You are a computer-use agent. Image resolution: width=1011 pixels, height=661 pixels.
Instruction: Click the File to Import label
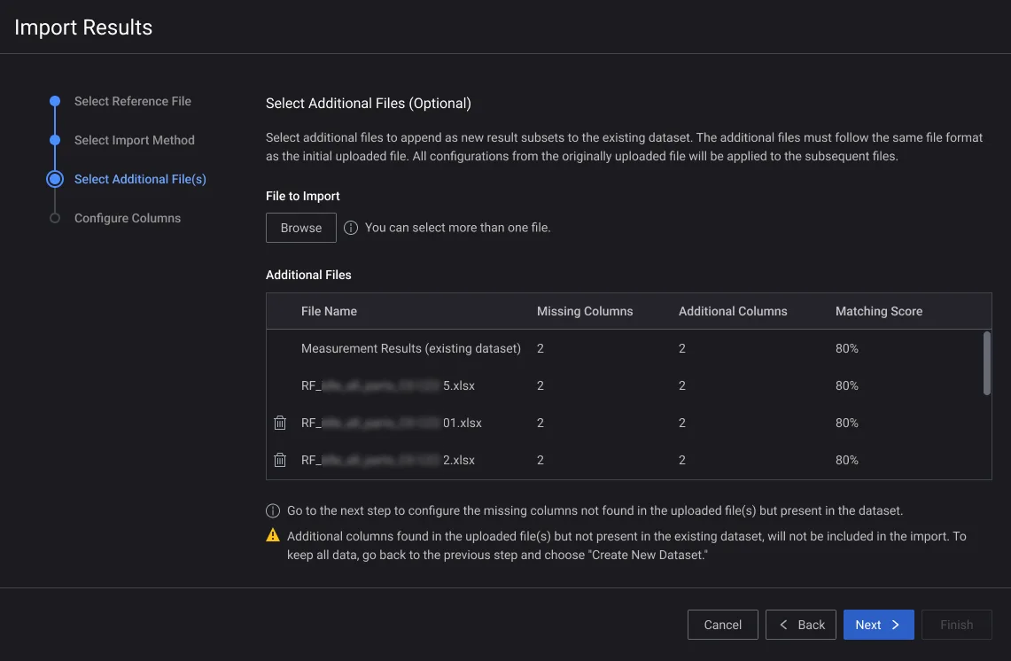pyautogui.click(x=302, y=196)
